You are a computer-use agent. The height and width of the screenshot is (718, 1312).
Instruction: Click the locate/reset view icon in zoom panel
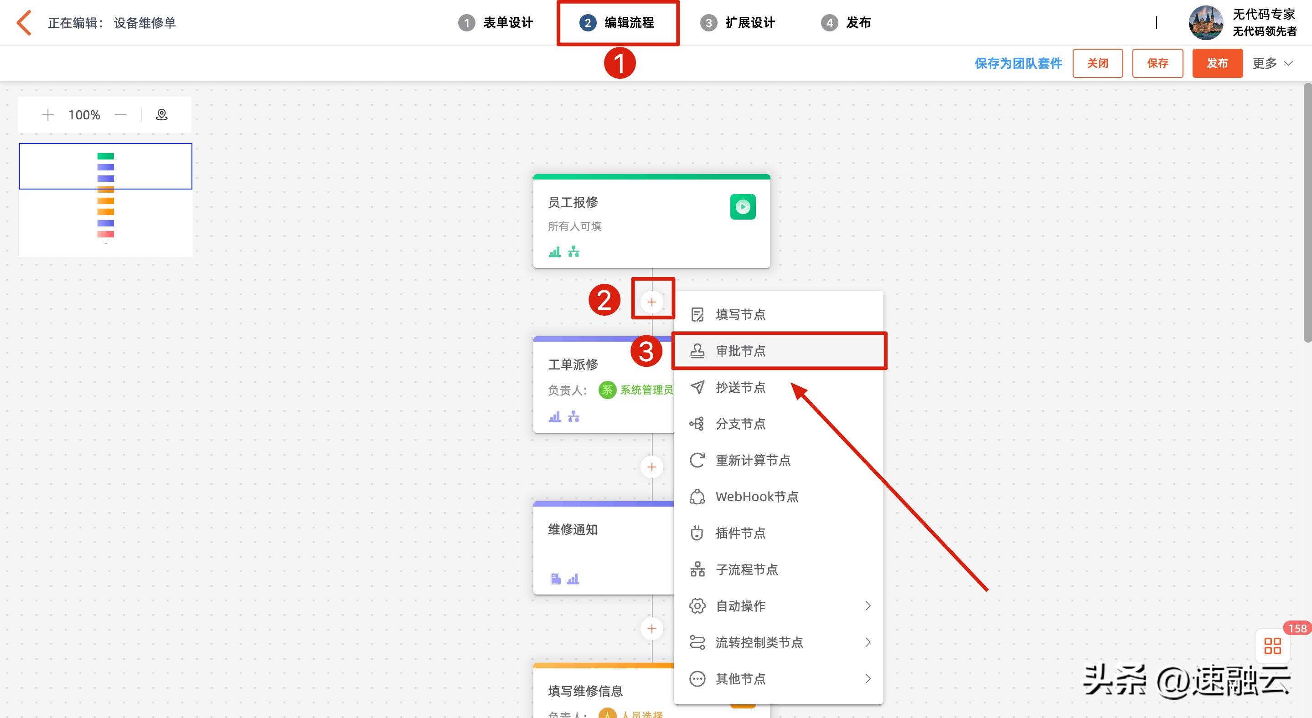pos(161,114)
